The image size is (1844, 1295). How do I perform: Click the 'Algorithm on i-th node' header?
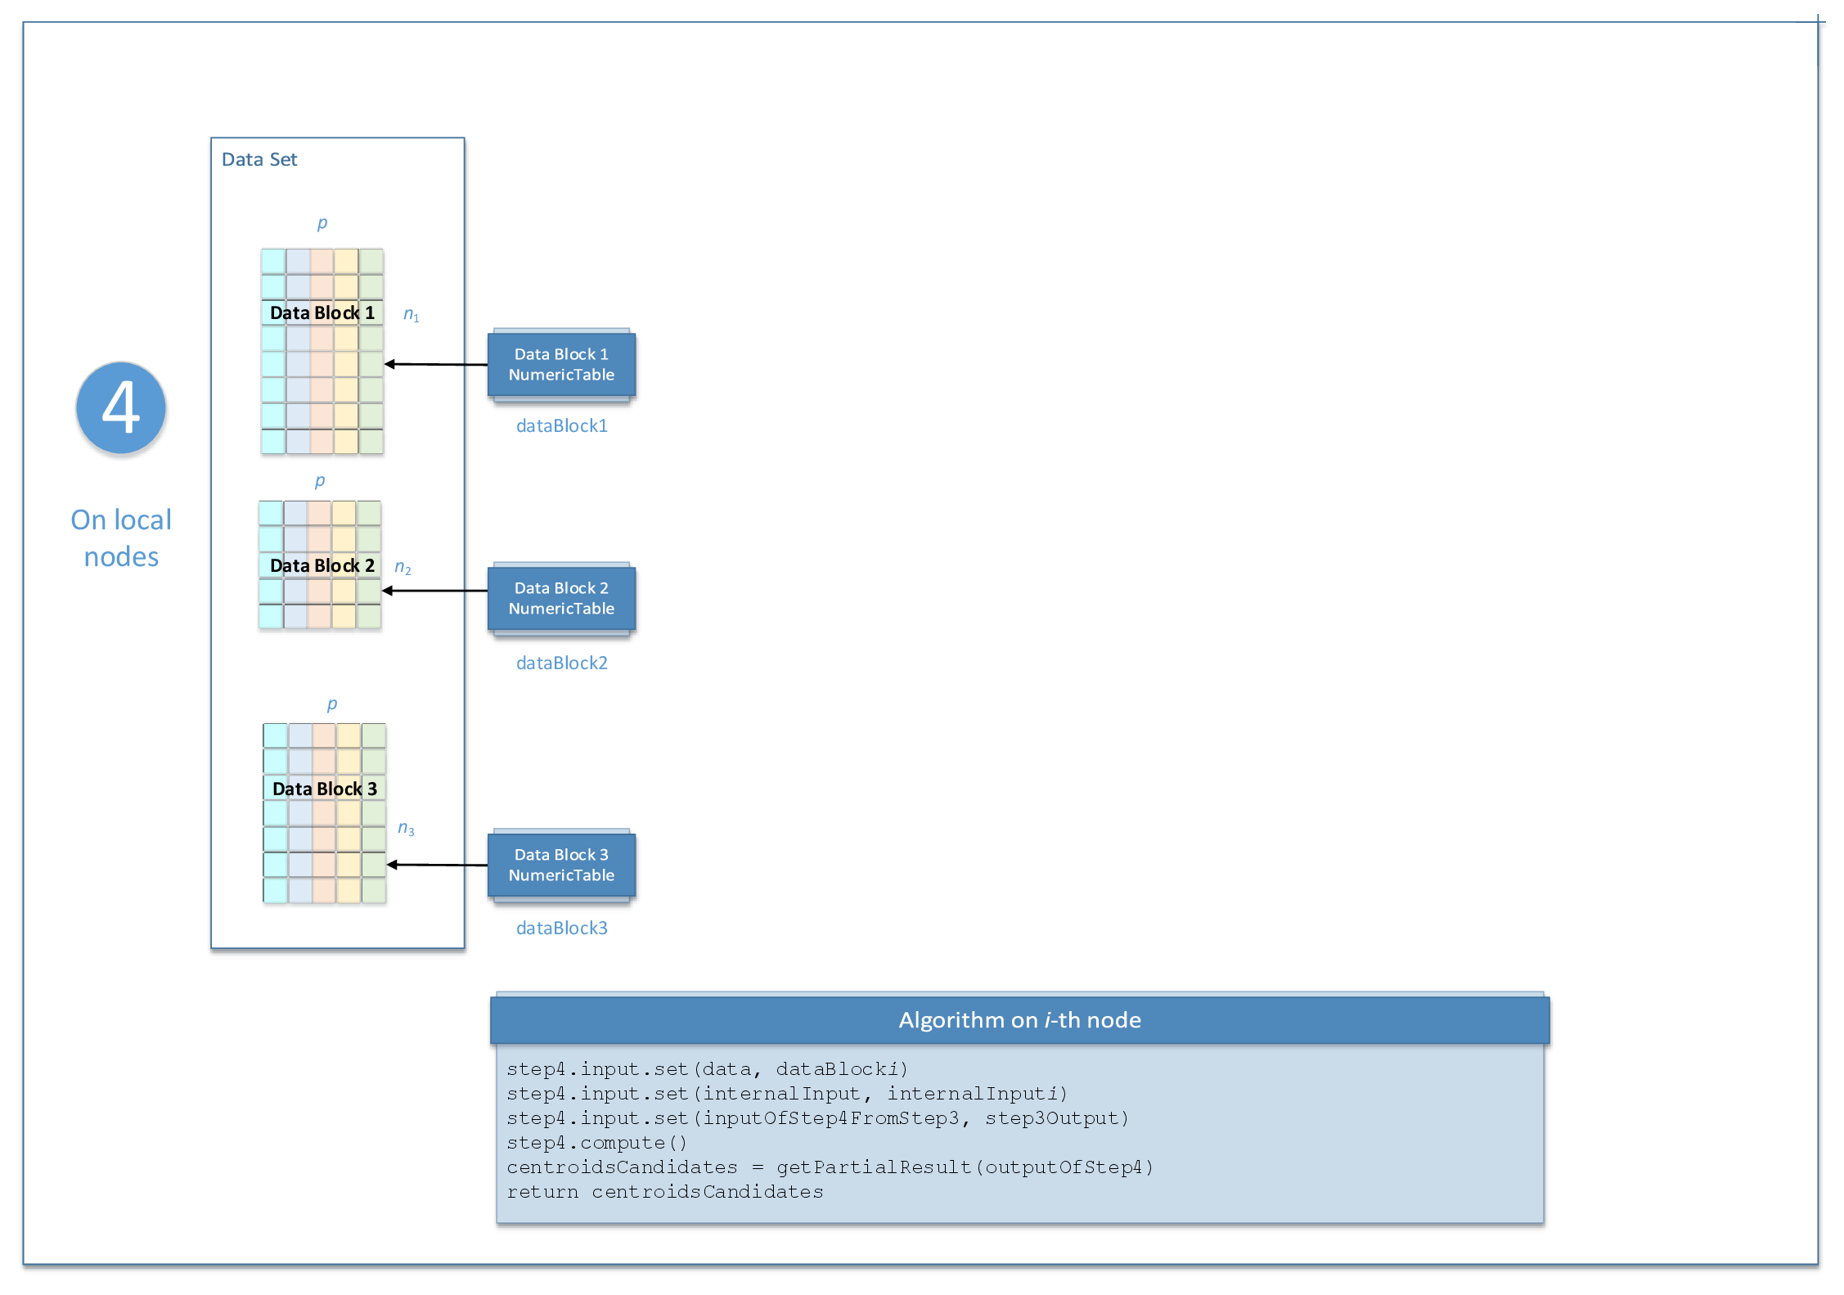[1019, 1020]
